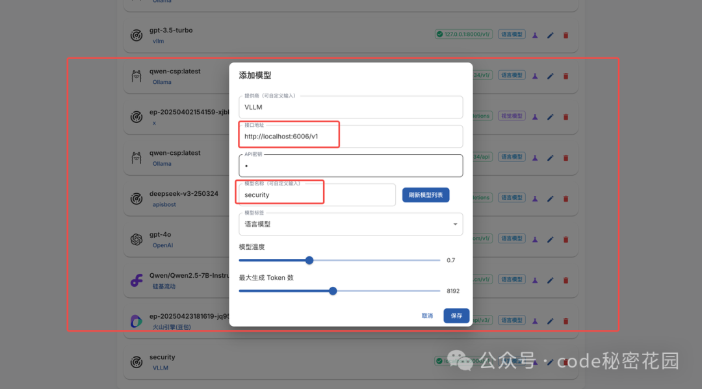
Task: Delete the ep-20250402154159 model row
Action: [x=565, y=116]
